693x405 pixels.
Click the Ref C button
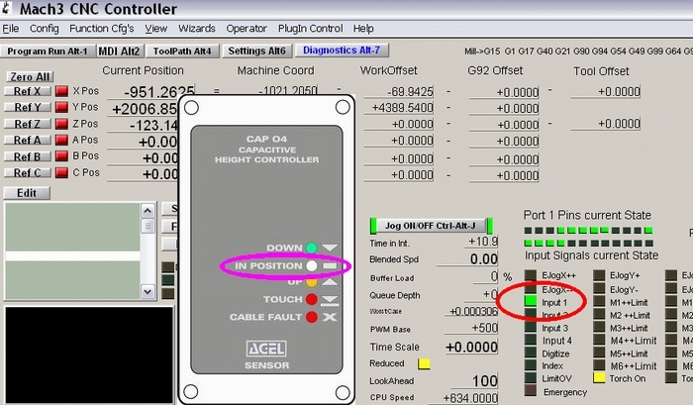(x=28, y=173)
